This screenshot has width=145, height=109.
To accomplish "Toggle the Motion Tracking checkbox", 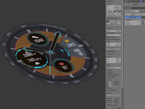I will coord(108,75).
